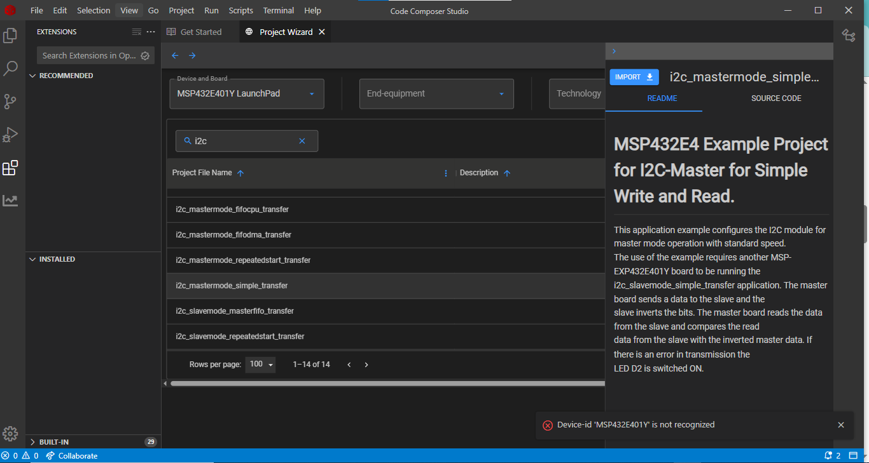Go to previous page of results
The image size is (869, 463).
click(349, 365)
